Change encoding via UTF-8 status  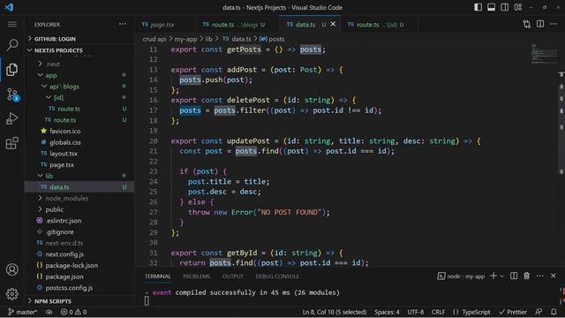point(416,312)
